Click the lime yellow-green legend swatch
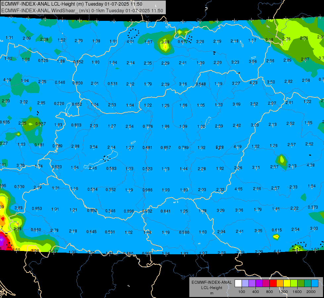Image resolution: width=324 pixels, height=298 pixels. coord(294,283)
